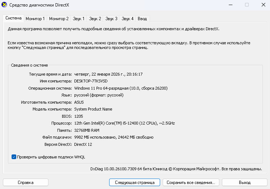Screen dimensions: 270x189
Task: Click the Изготовитель компьютера label
Action: point(47,102)
